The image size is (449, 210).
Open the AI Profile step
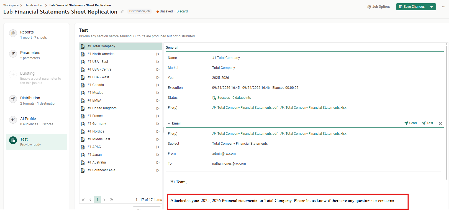point(37,121)
